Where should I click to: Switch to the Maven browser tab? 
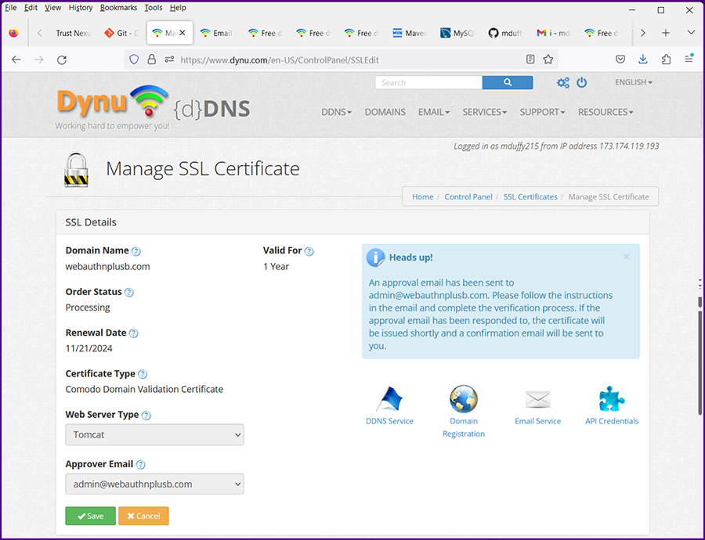point(409,33)
